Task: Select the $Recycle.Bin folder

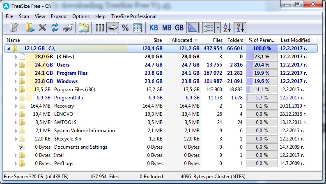Action: coord(68,139)
